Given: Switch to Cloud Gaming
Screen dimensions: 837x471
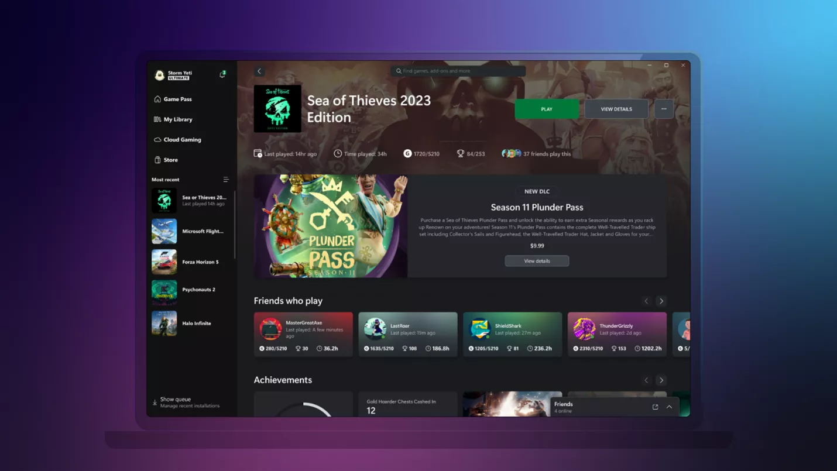Looking at the screenshot, I should [x=181, y=140].
